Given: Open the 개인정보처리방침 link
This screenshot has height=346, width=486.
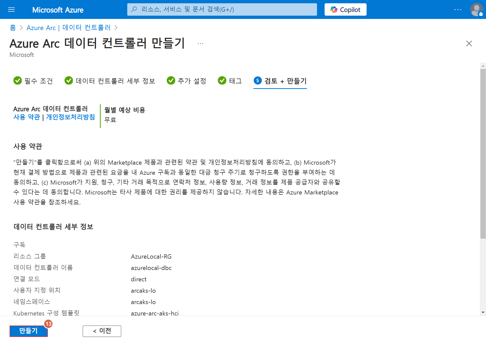Looking at the screenshot, I should pyautogui.click(x=70, y=117).
